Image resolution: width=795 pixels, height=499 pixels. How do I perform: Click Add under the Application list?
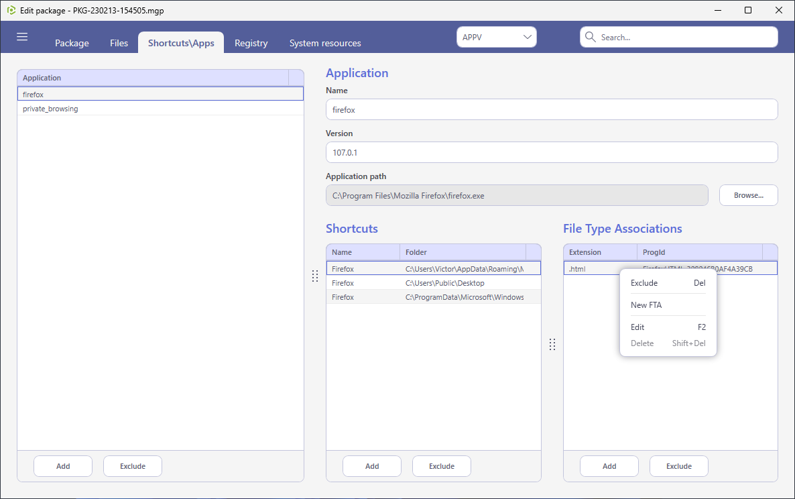pos(63,466)
